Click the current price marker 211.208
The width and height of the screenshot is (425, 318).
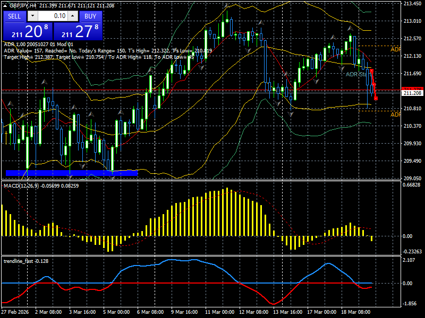tap(412, 93)
